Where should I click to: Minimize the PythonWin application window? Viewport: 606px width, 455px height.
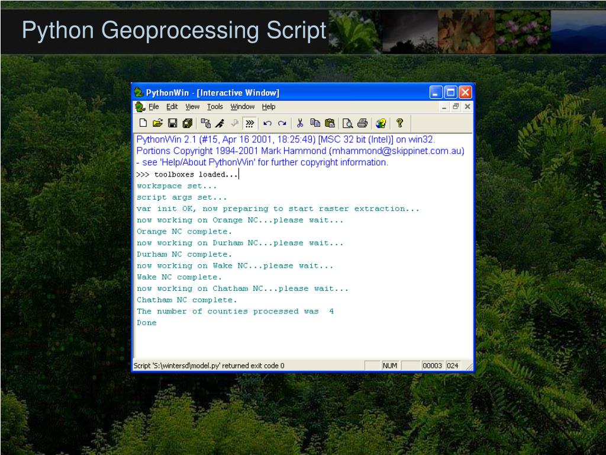(x=436, y=92)
